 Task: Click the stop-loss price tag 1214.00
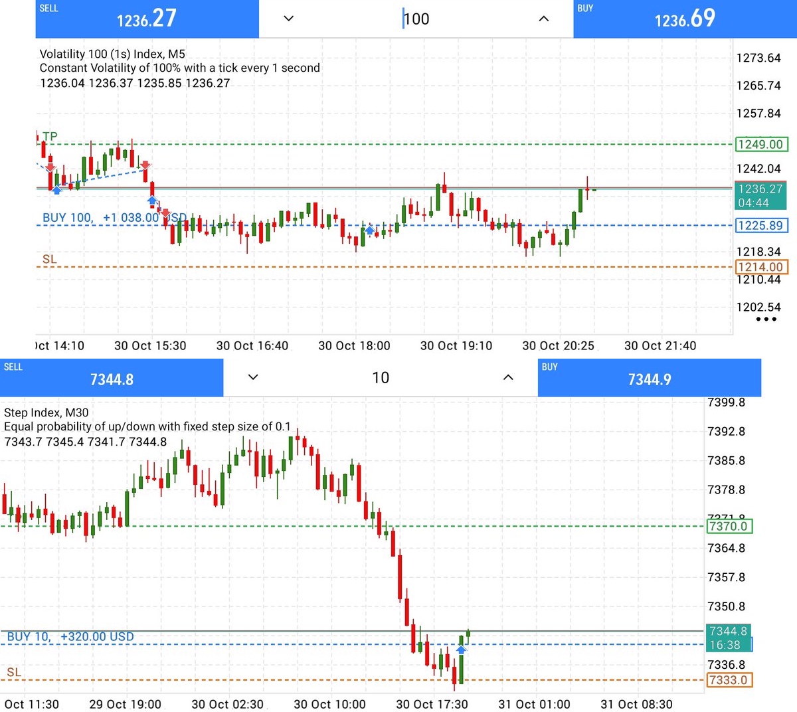[761, 267]
